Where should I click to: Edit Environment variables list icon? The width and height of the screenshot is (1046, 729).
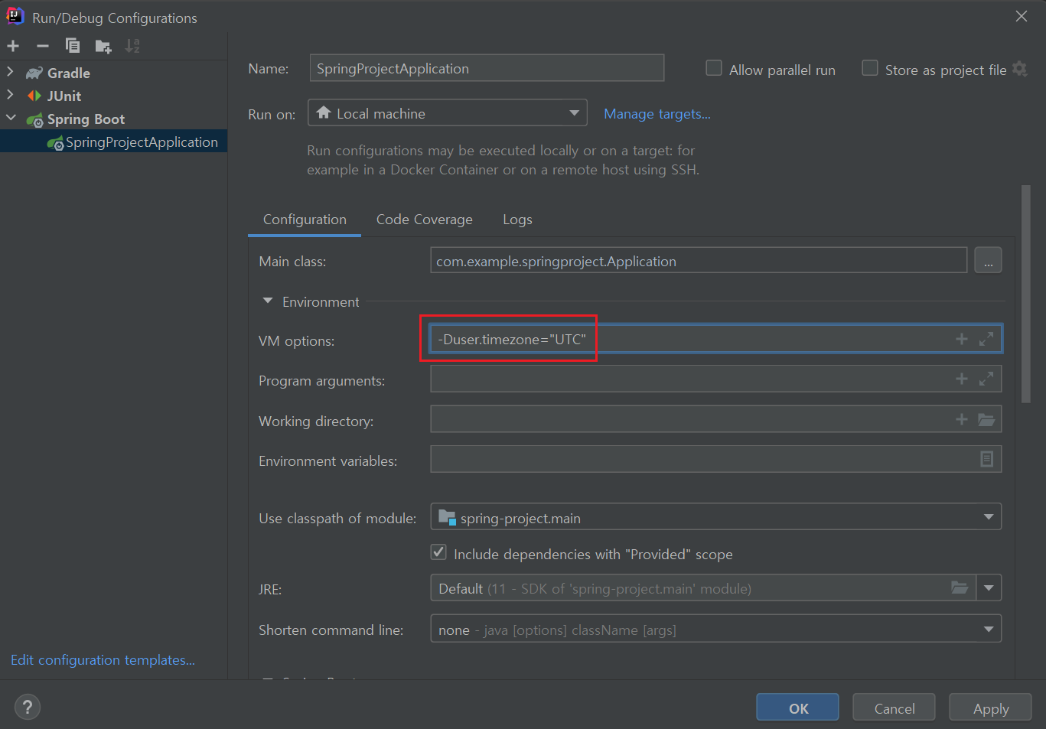coord(986,459)
